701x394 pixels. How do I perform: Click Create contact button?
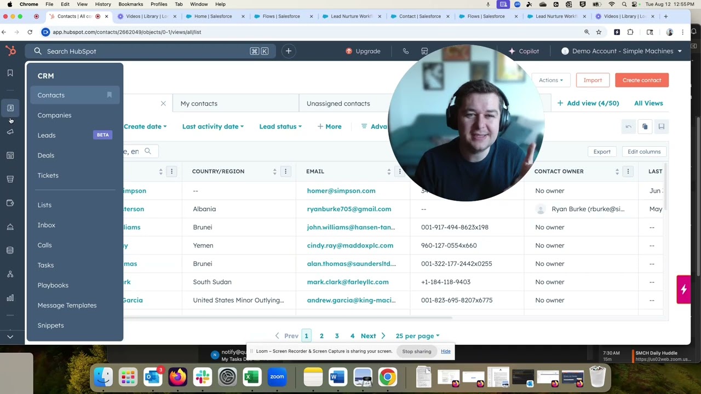point(642,80)
